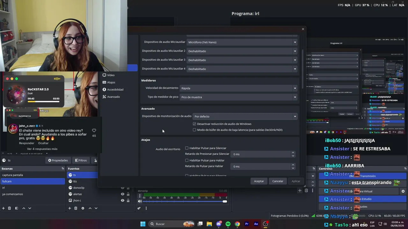Enable Habilitar Pulsar para Silenciar checkbox

pos(187,148)
